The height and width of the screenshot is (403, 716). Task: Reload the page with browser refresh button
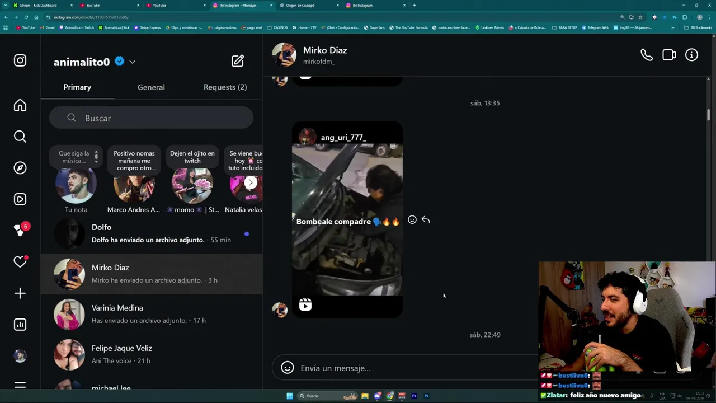pyautogui.click(x=26, y=17)
